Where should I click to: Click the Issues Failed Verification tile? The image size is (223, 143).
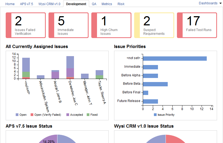pyautogui.click(x=26, y=25)
